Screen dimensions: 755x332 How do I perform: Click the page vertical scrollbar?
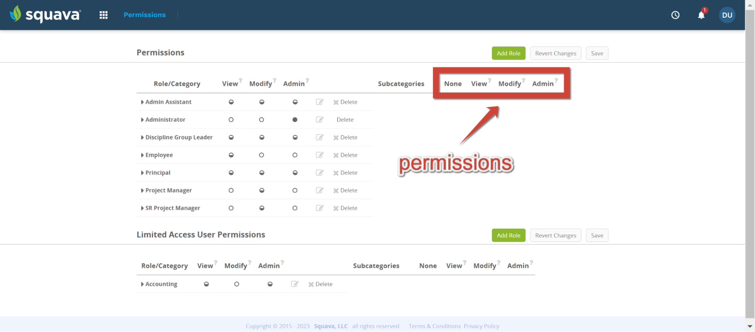point(750,164)
